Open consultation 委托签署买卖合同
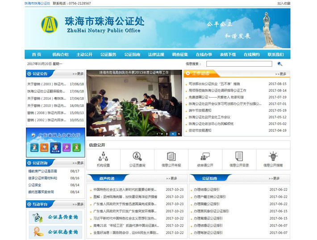Screen dimensions: 317x240 [41, 192]
